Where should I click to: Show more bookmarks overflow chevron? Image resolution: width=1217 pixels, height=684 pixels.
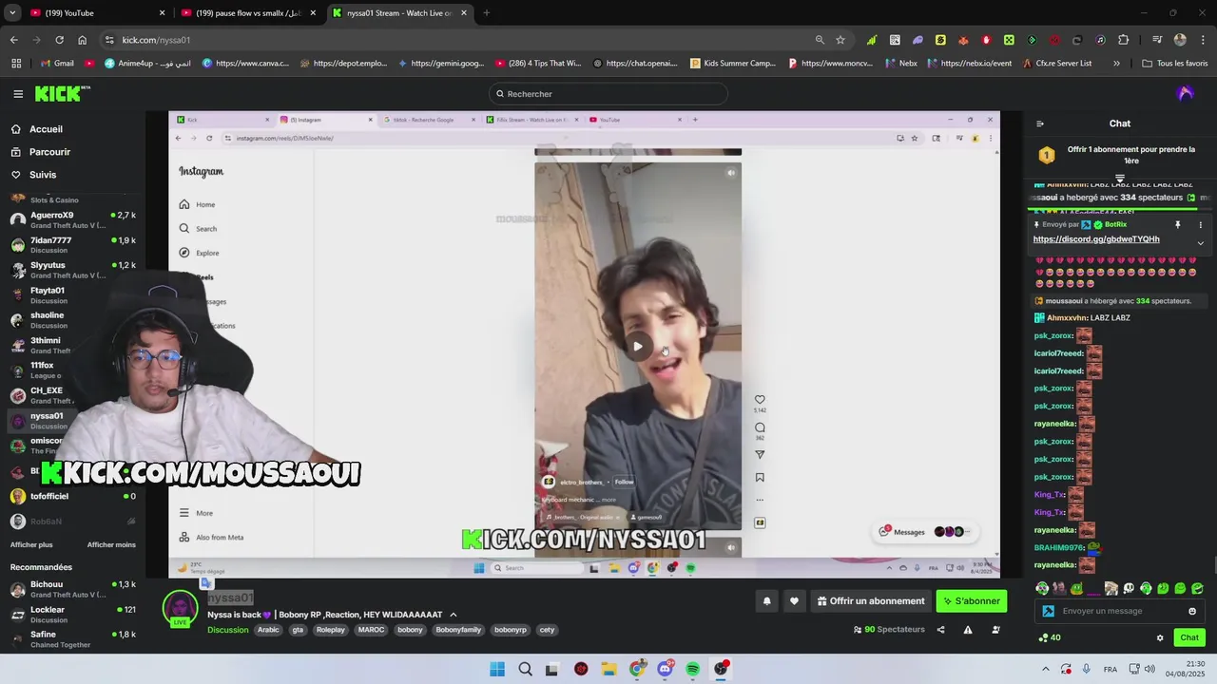(x=1116, y=64)
